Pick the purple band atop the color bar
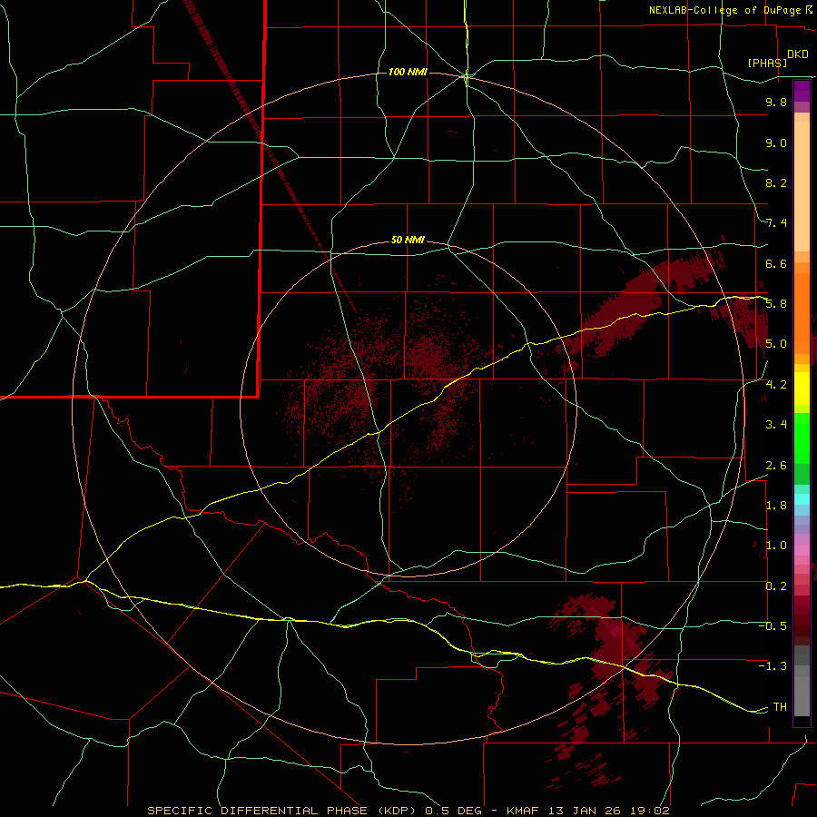This screenshot has height=817, width=817. click(802, 91)
